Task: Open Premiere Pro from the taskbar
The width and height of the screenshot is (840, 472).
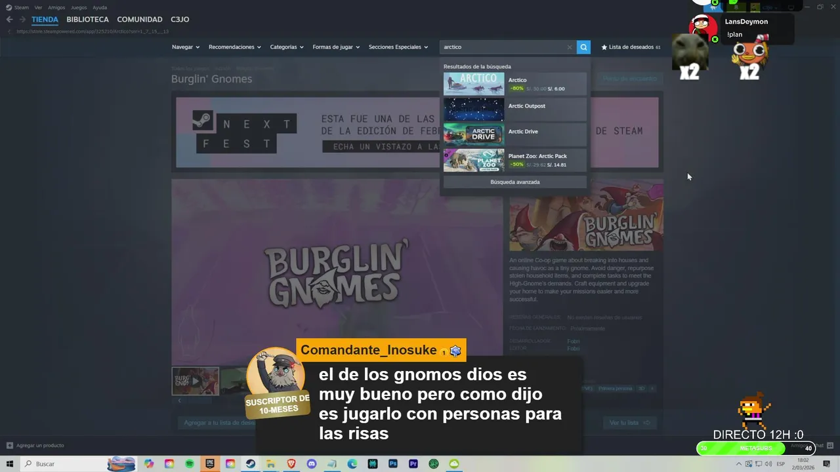Action: pyautogui.click(x=413, y=464)
